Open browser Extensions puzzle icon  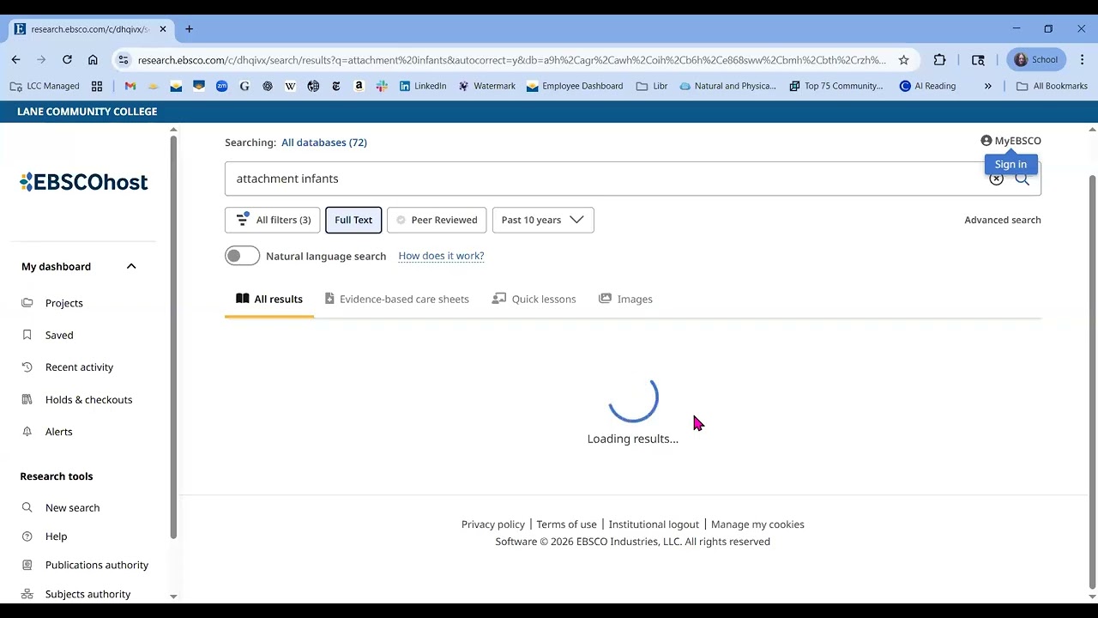tap(939, 60)
